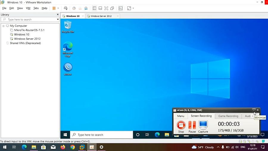
Task: Select the Game Recording tab in oCam
Action: [x=228, y=116]
